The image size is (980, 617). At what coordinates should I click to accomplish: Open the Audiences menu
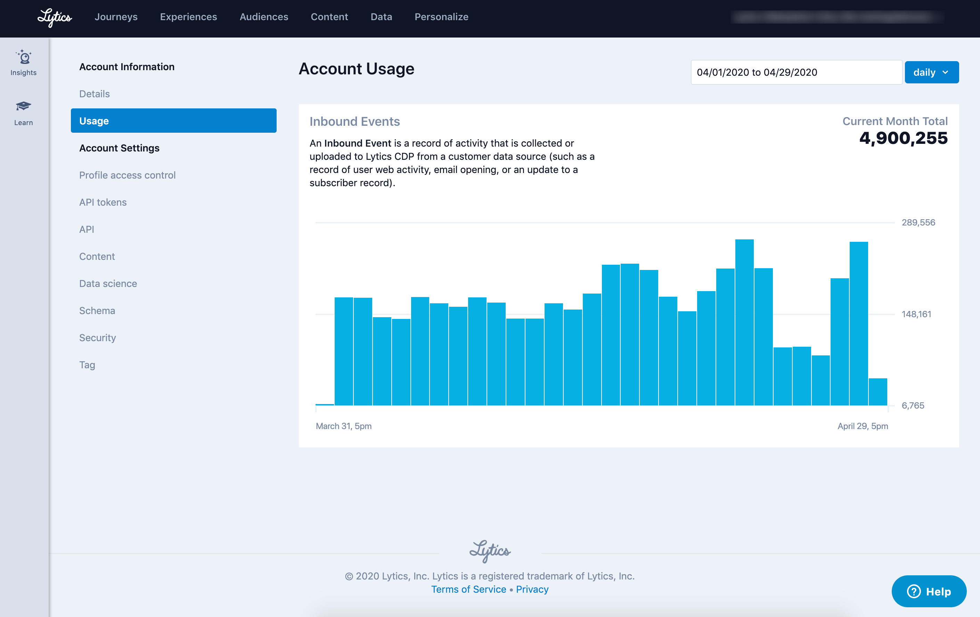tap(264, 17)
